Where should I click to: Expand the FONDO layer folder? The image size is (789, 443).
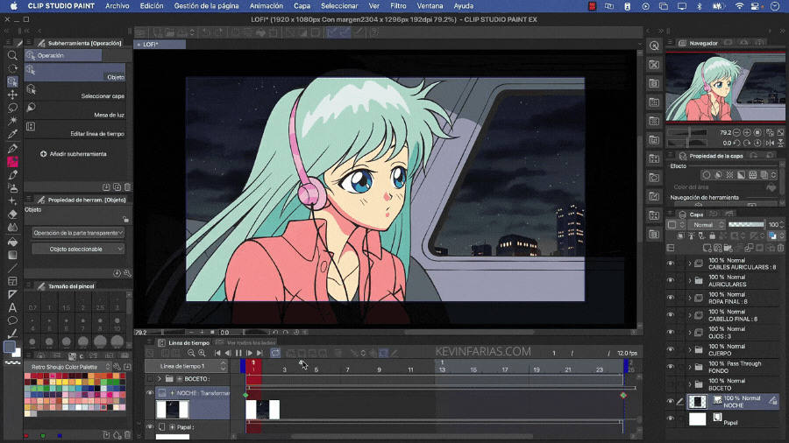coord(690,367)
